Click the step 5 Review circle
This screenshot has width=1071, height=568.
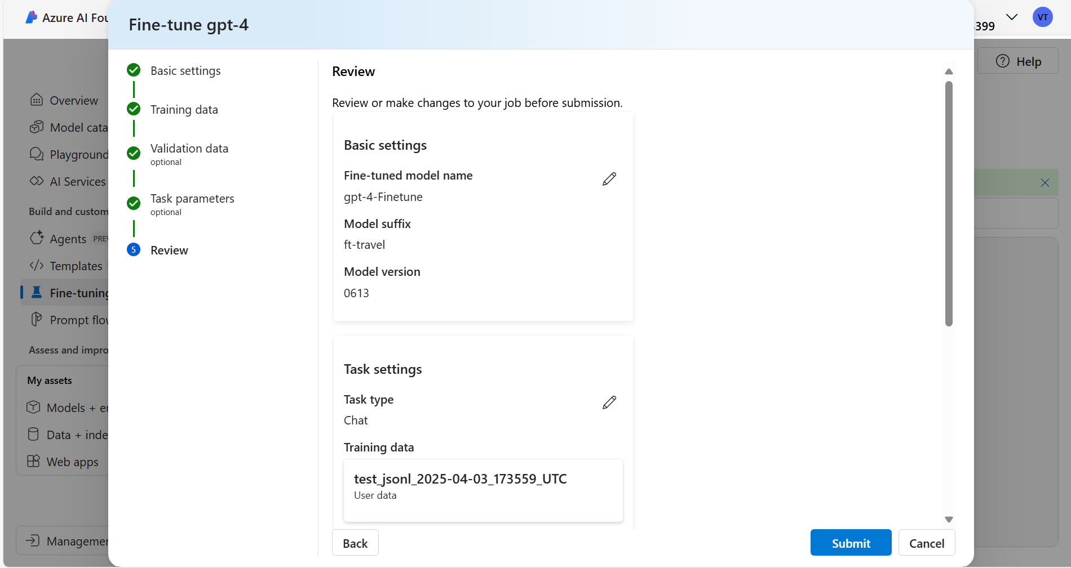pos(134,249)
